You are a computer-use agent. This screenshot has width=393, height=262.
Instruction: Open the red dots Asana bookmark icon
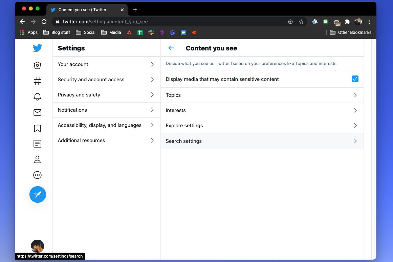point(129,32)
